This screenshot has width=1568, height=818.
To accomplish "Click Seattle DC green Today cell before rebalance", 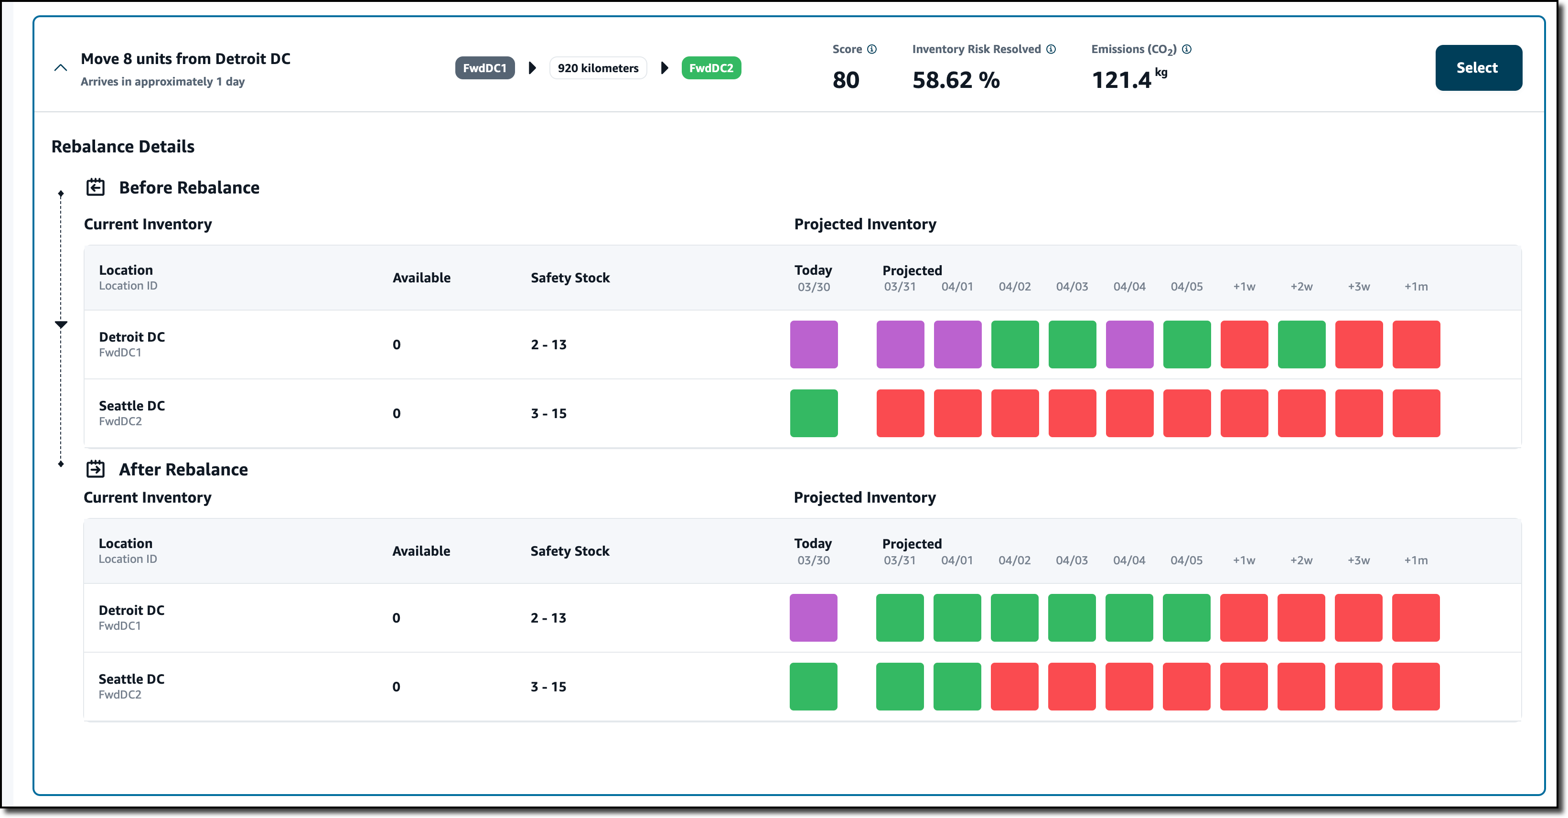I will click(814, 413).
